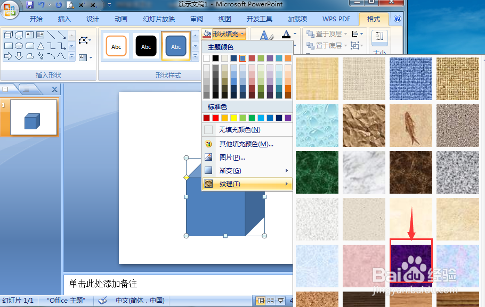
Task: Select the isosceles triangle shape
Action: tap(41, 46)
